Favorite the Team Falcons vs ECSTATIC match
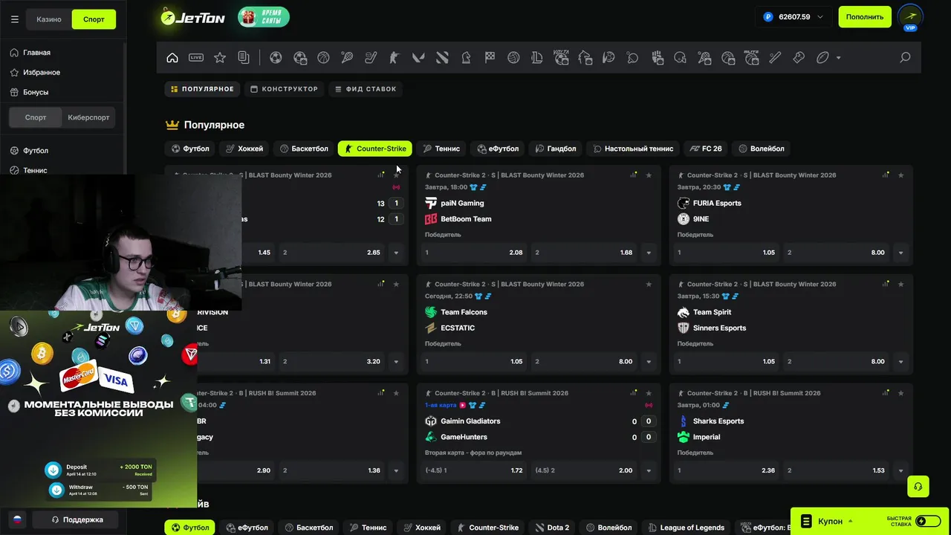951x535 pixels. pos(649,284)
